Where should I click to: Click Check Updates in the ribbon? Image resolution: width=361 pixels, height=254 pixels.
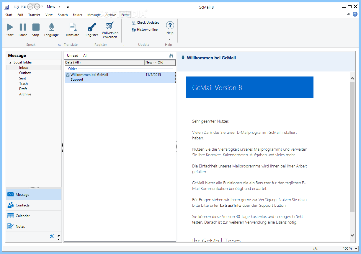[146, 22]
